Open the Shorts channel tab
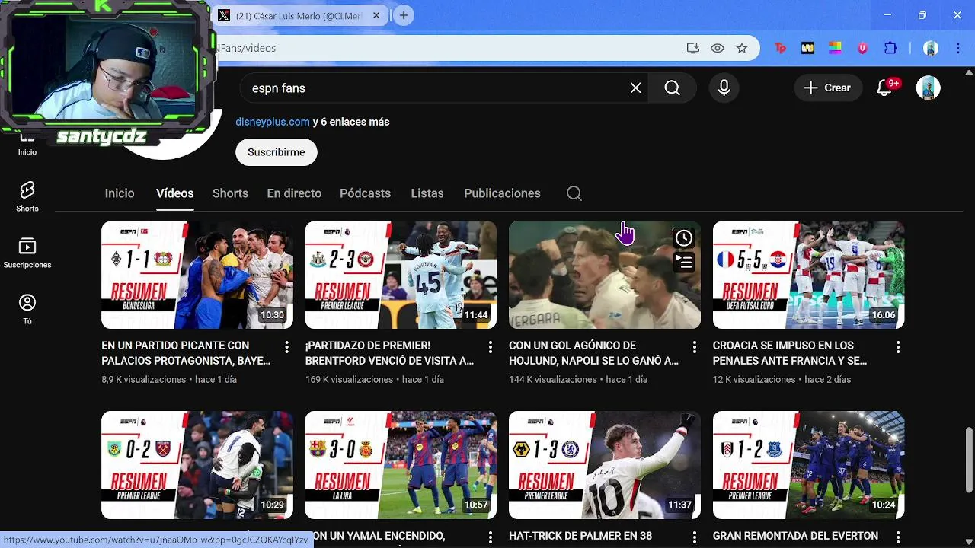Viewport: 975px width, 548px height. tap(230, 193)
